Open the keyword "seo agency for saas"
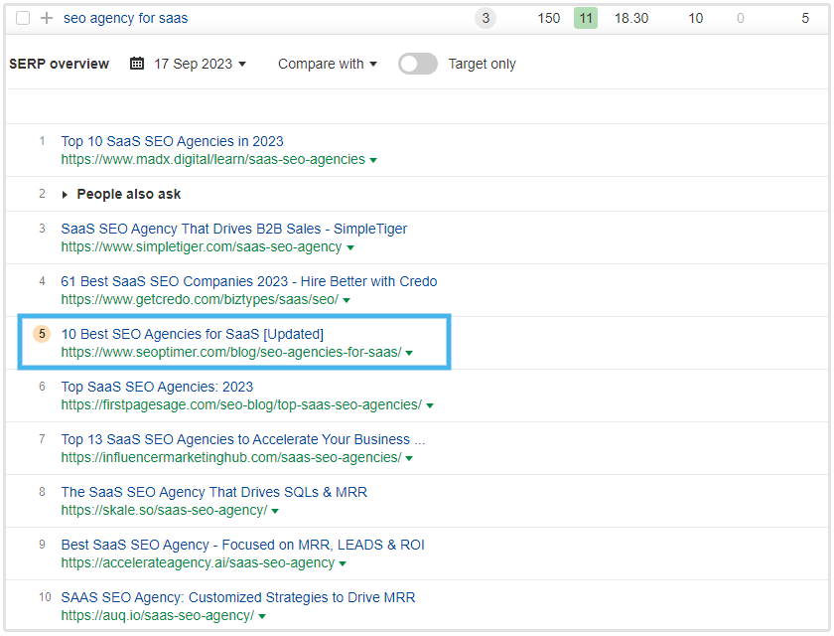Screen dimensions: 834x636 tap(125, 18)
